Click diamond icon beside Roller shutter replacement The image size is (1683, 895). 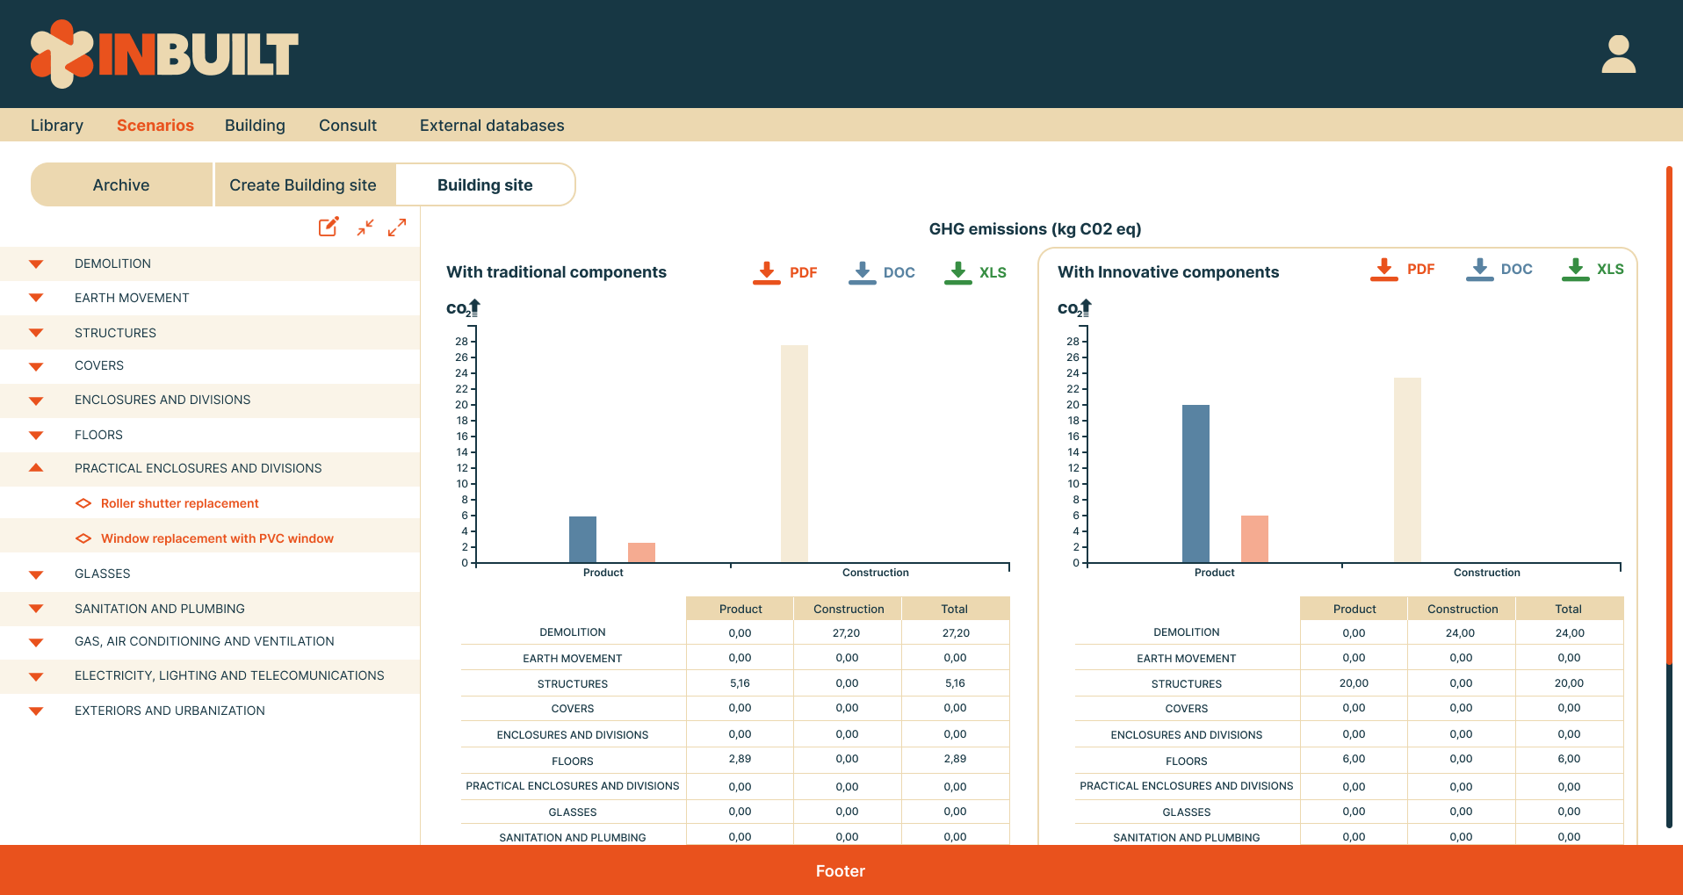pyautogui.click(x=83, y=503)
